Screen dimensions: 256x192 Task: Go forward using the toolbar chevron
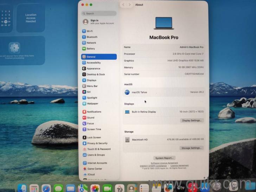130,5
